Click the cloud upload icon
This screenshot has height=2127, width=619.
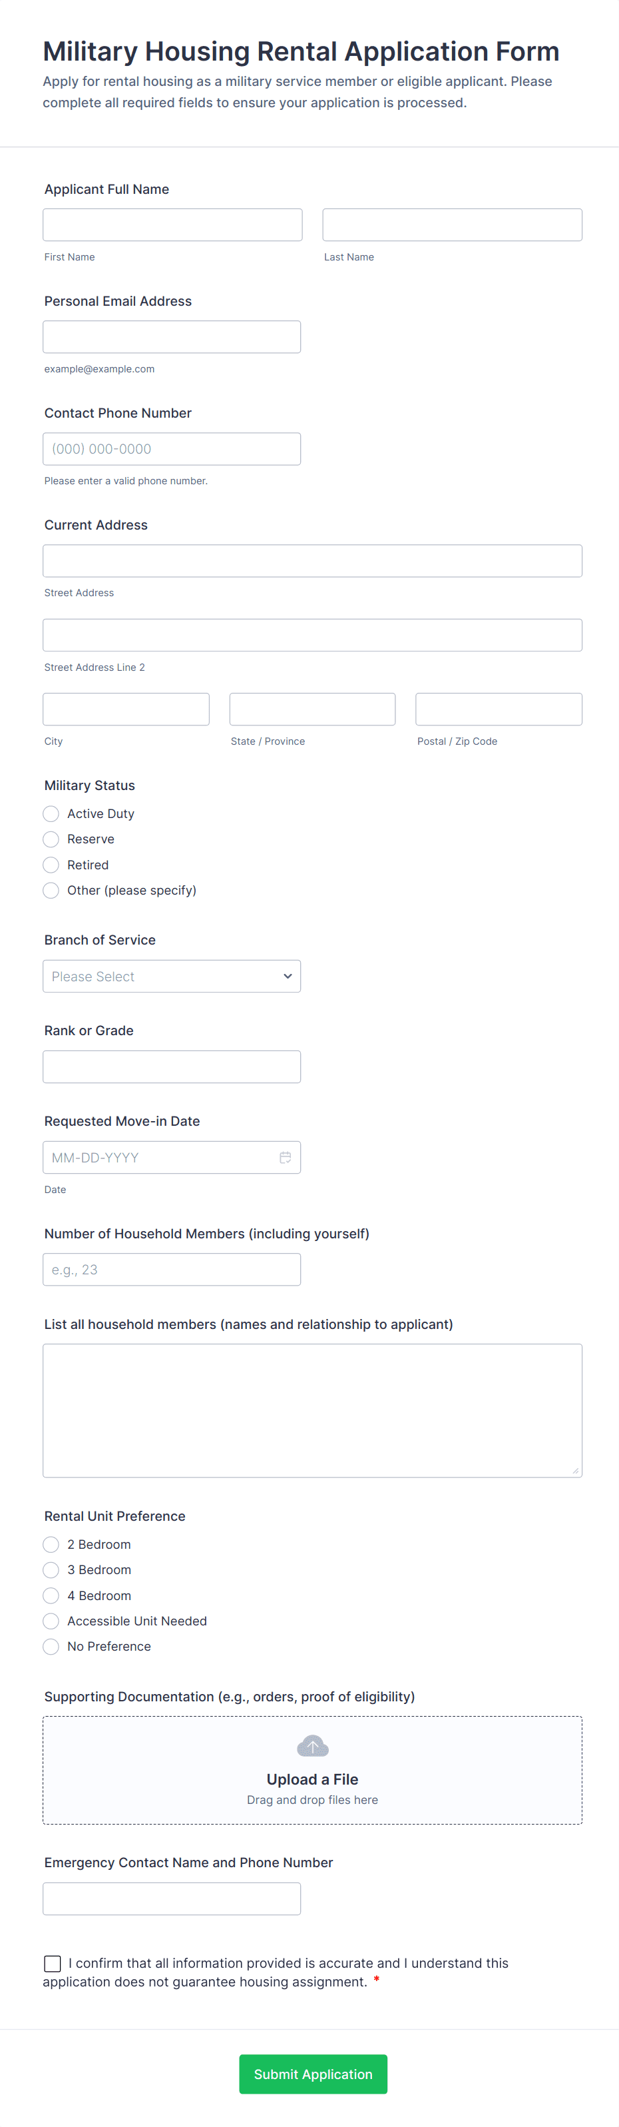click(x=312, y=1745)
